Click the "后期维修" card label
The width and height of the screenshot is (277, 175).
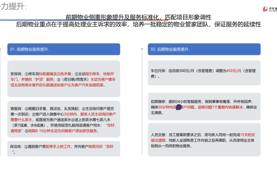coord(158,102)
